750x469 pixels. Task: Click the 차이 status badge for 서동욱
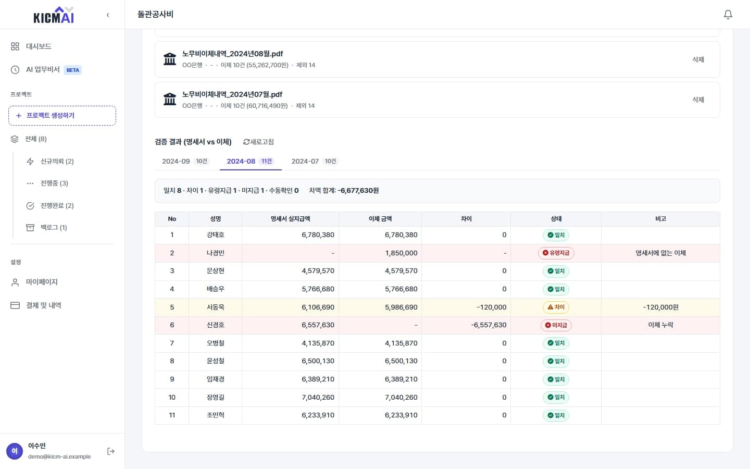point(556,307)
